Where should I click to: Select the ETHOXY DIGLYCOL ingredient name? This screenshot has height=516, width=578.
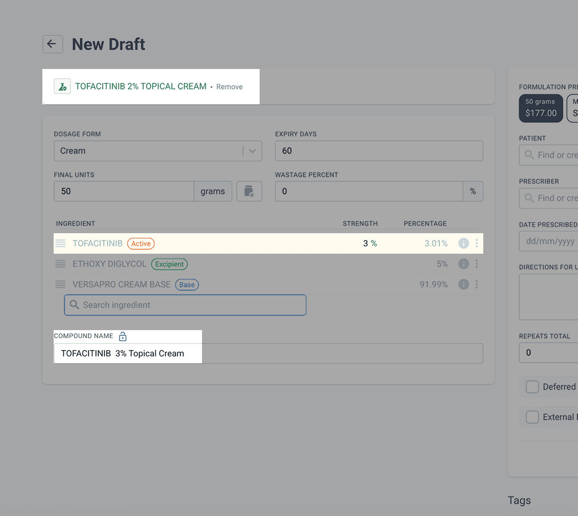click(110, 264)
